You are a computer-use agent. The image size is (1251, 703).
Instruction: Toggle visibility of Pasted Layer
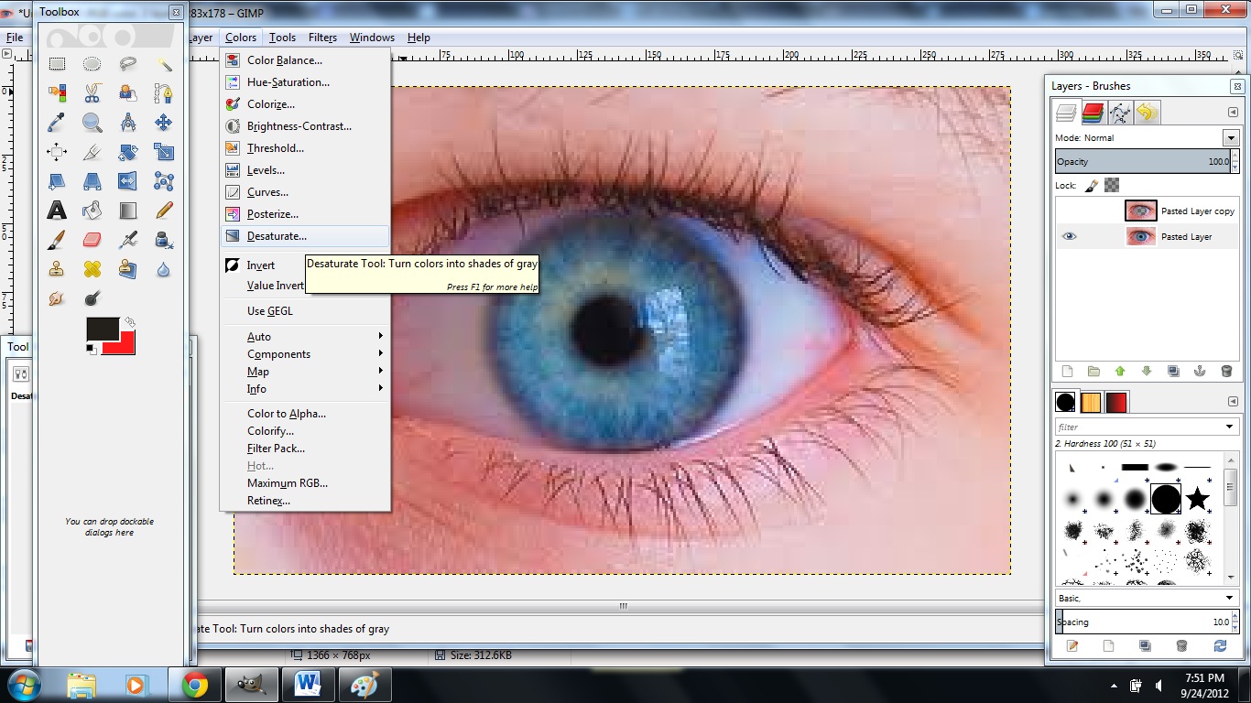[x=1069, y=237]
